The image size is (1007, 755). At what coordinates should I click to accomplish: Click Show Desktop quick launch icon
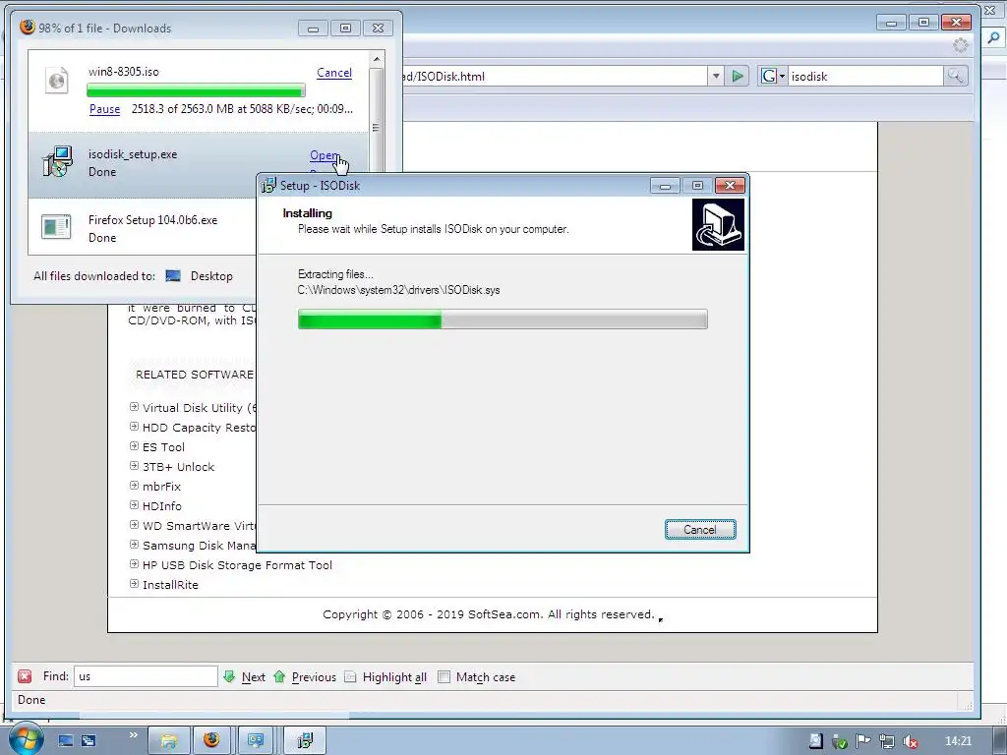(66, 741)
